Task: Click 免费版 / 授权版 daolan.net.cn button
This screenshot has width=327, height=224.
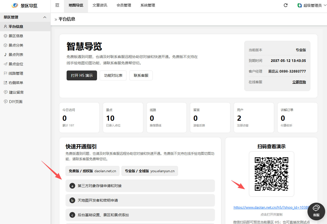Action: point(92,171)
